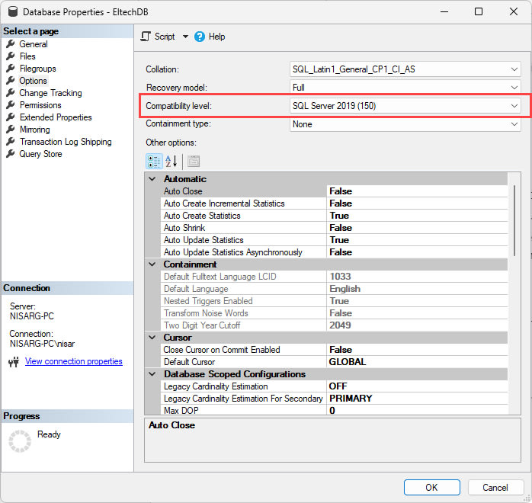Open the Compatibility level dropdown
This screenshot has height=503, width=532.
[514, 106]
